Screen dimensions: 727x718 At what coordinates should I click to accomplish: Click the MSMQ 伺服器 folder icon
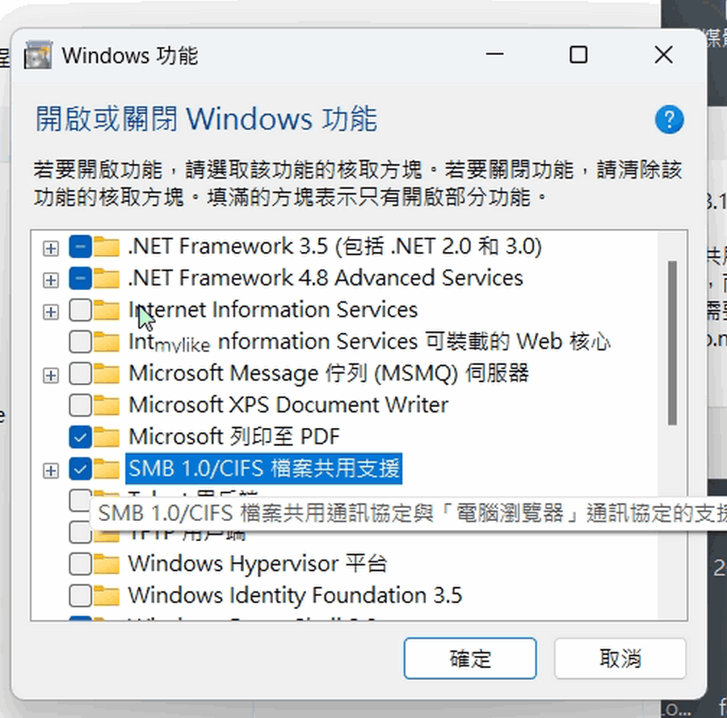(x=107, y=373)
